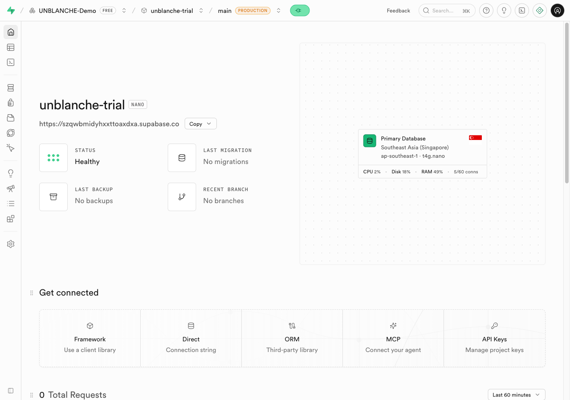Image resolution: width=570 pixels, height=400 pixels.
Task: Click the "Healthy" status text
Action: pyautogui.click(x=87, y=162)
